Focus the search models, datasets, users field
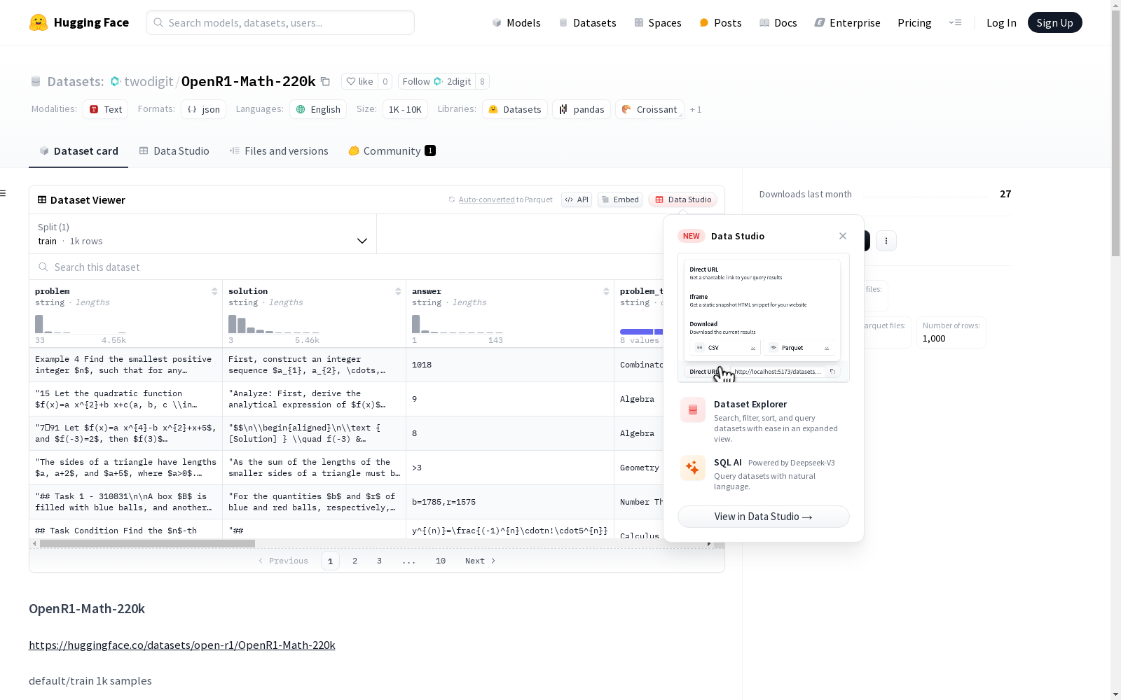This screenshot has height=700, width=1121. click(x=280, y=22)
